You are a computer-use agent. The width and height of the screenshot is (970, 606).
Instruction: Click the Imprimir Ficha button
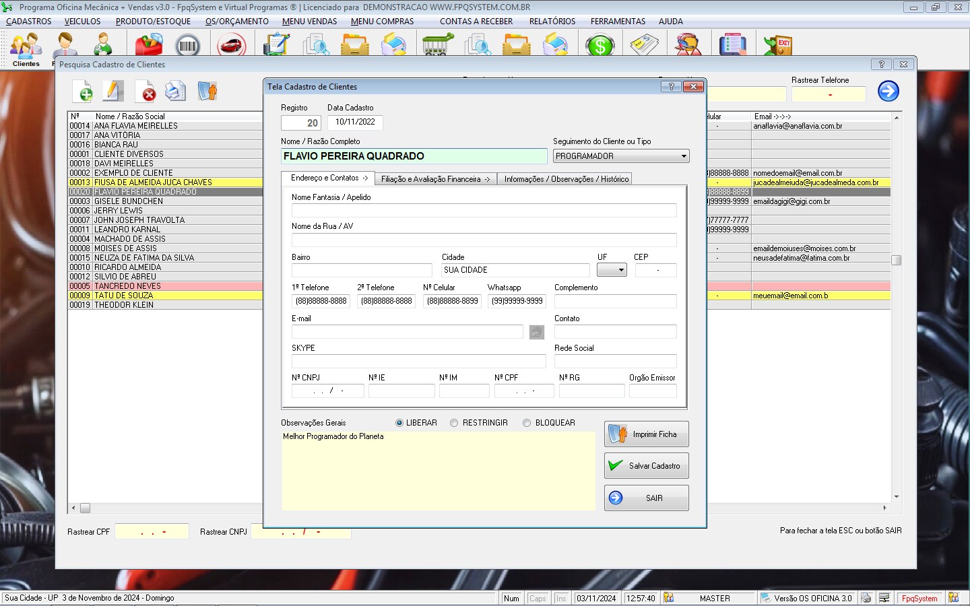pos(646,434)
